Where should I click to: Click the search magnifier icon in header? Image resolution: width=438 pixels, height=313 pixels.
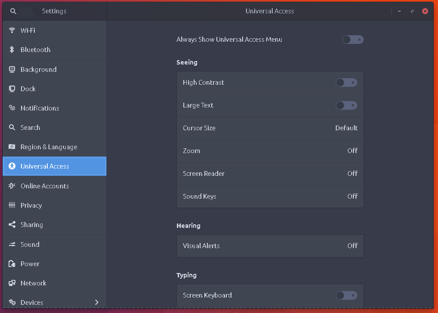coord(13,11)
